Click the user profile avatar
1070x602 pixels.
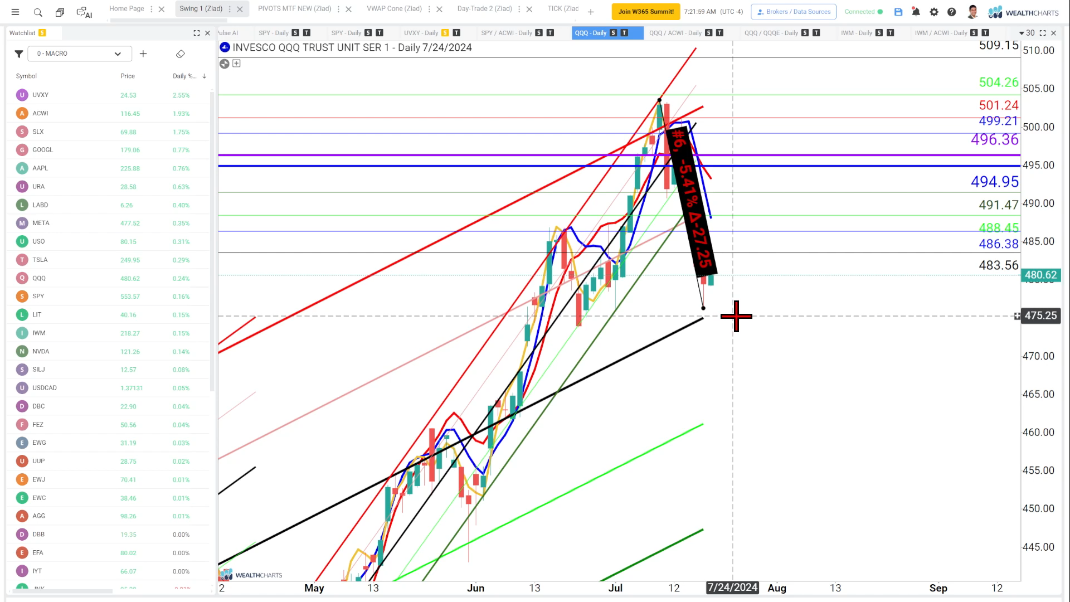973,12
